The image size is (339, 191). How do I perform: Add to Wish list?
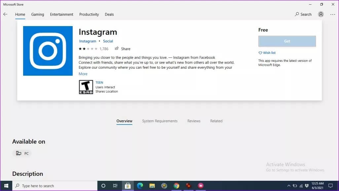click(x=267, y=53)
